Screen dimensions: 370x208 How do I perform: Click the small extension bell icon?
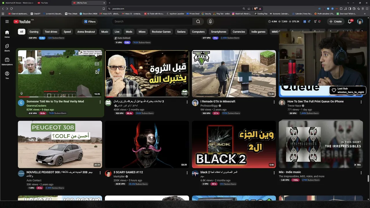pyautogui.click(x=319, y=21)
